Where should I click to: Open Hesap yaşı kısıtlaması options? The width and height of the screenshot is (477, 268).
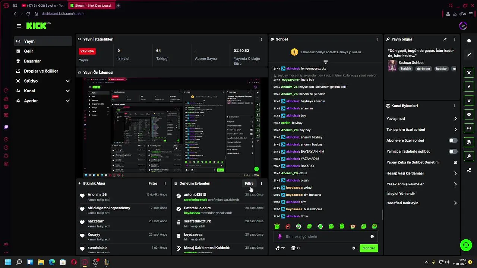pyautogui.click(x=455, y=173)
